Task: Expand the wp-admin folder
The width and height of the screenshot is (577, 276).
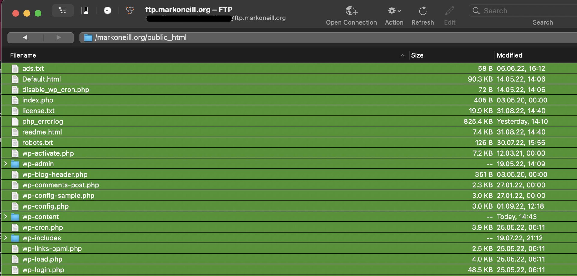Action: (x=5, y=164)
